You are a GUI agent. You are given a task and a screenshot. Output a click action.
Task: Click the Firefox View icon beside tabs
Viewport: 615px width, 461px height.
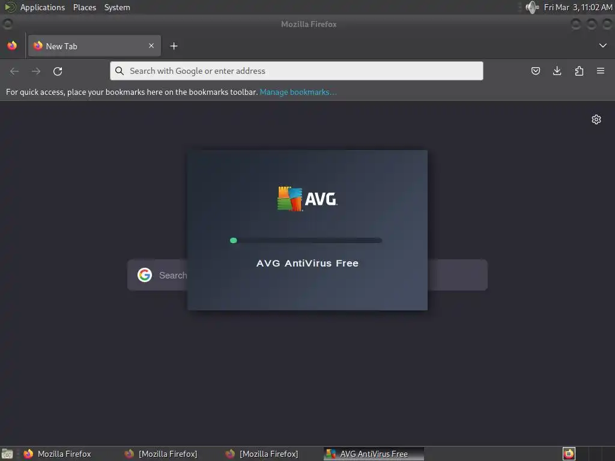(x=12, y=46)
